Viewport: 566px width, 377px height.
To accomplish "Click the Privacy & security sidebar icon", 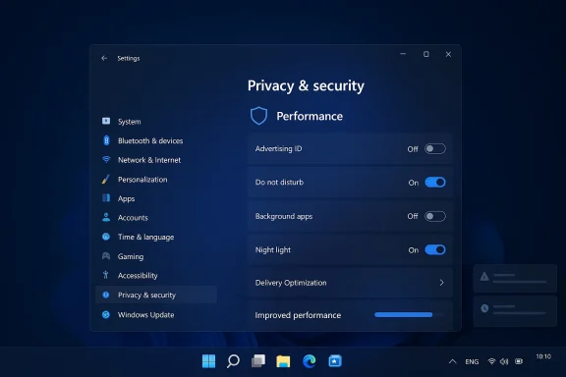I will (x=106, y=295).
